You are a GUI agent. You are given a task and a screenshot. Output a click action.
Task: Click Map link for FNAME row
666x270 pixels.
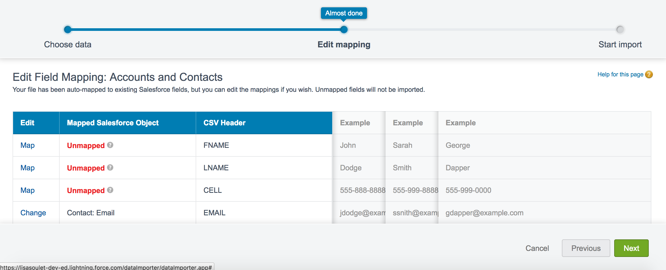point(27,145)
